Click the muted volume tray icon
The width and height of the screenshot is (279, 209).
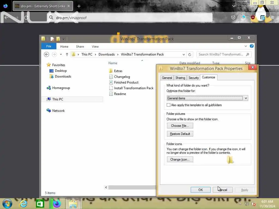[253, 204]
